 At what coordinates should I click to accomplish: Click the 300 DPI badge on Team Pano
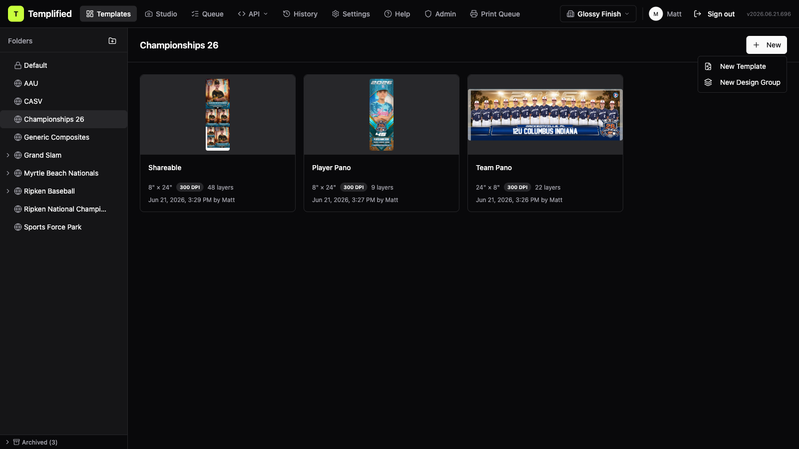(517, 187)
